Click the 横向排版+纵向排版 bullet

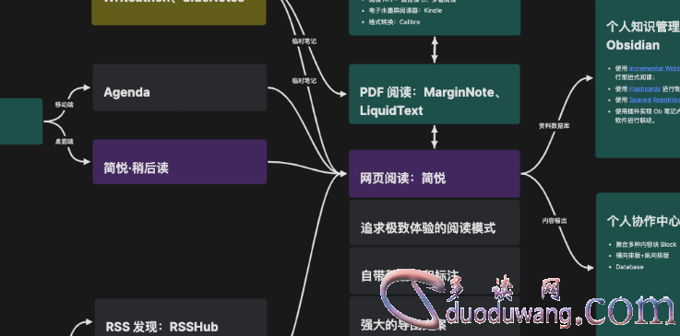(x=642, y=256)
